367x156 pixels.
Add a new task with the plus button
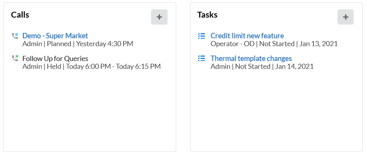click(x=345, y=17)
